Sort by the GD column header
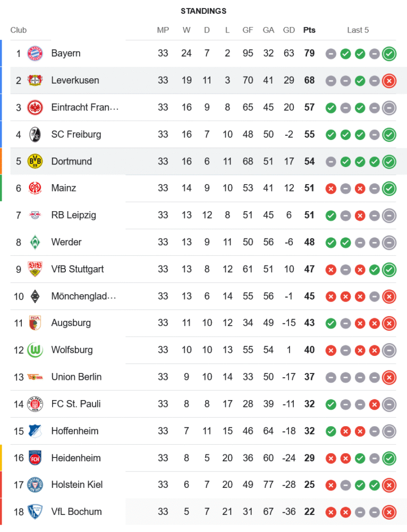The width and height of the screenshot is (407, 532). click(289, 30)
